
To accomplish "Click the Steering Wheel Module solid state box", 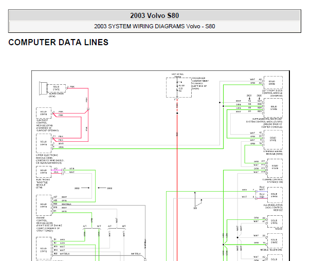I will pyautogui.click(x=273, y=140).
